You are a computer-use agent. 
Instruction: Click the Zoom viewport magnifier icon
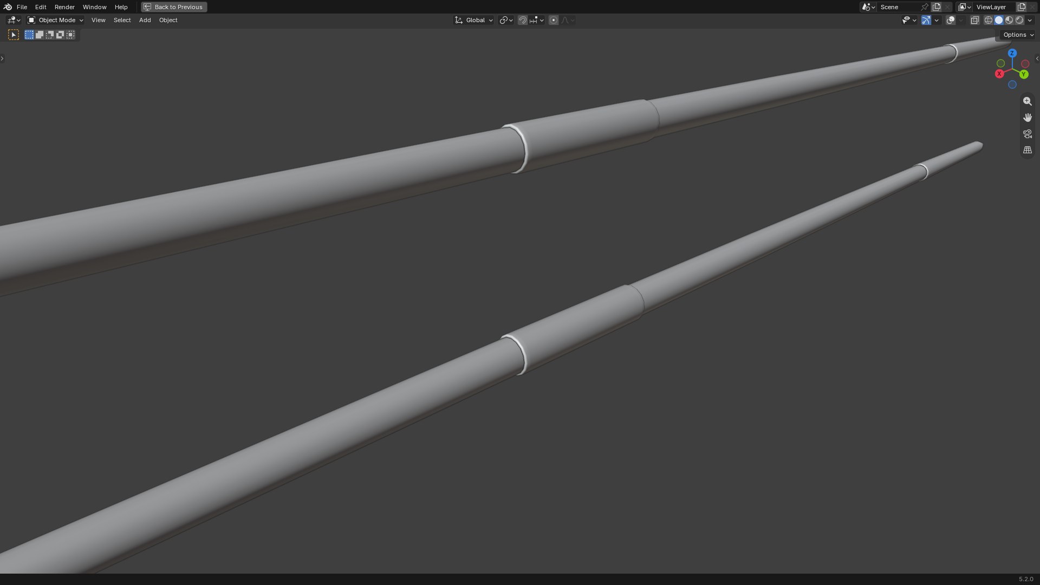(1028, 101)
